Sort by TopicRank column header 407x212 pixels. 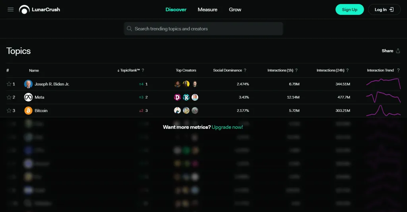tap(130, 70)
